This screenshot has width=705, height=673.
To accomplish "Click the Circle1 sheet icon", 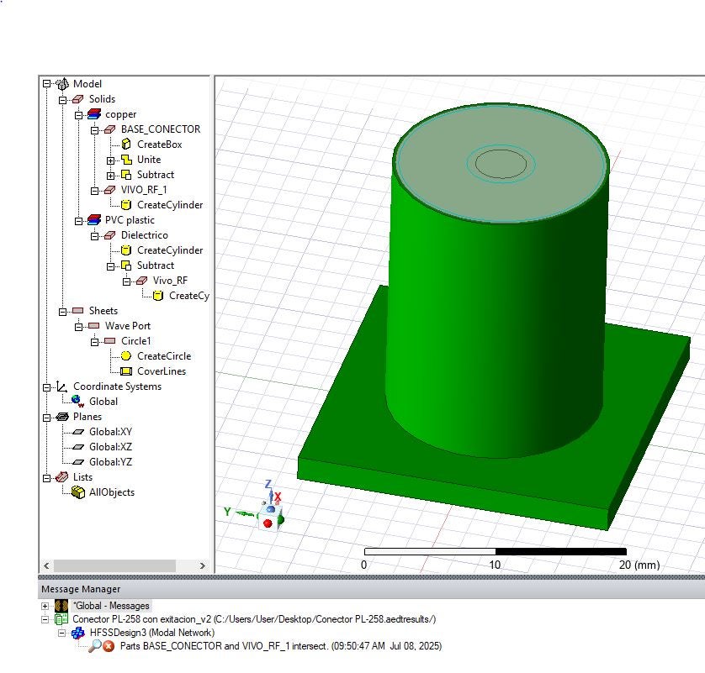I will [x=109, y=341].
